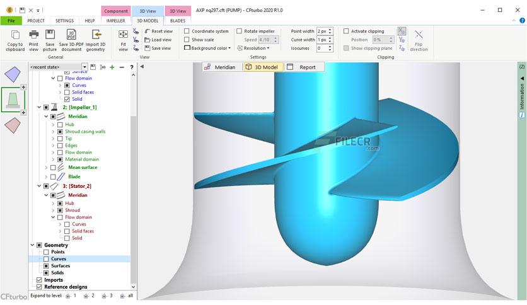The width and height of the screenshot is (527, 305).
Task: Open the recent state dropdown
Action: pos(84,67)
